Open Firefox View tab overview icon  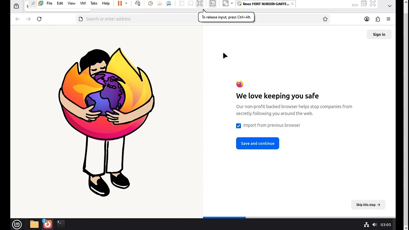(17, 6)
